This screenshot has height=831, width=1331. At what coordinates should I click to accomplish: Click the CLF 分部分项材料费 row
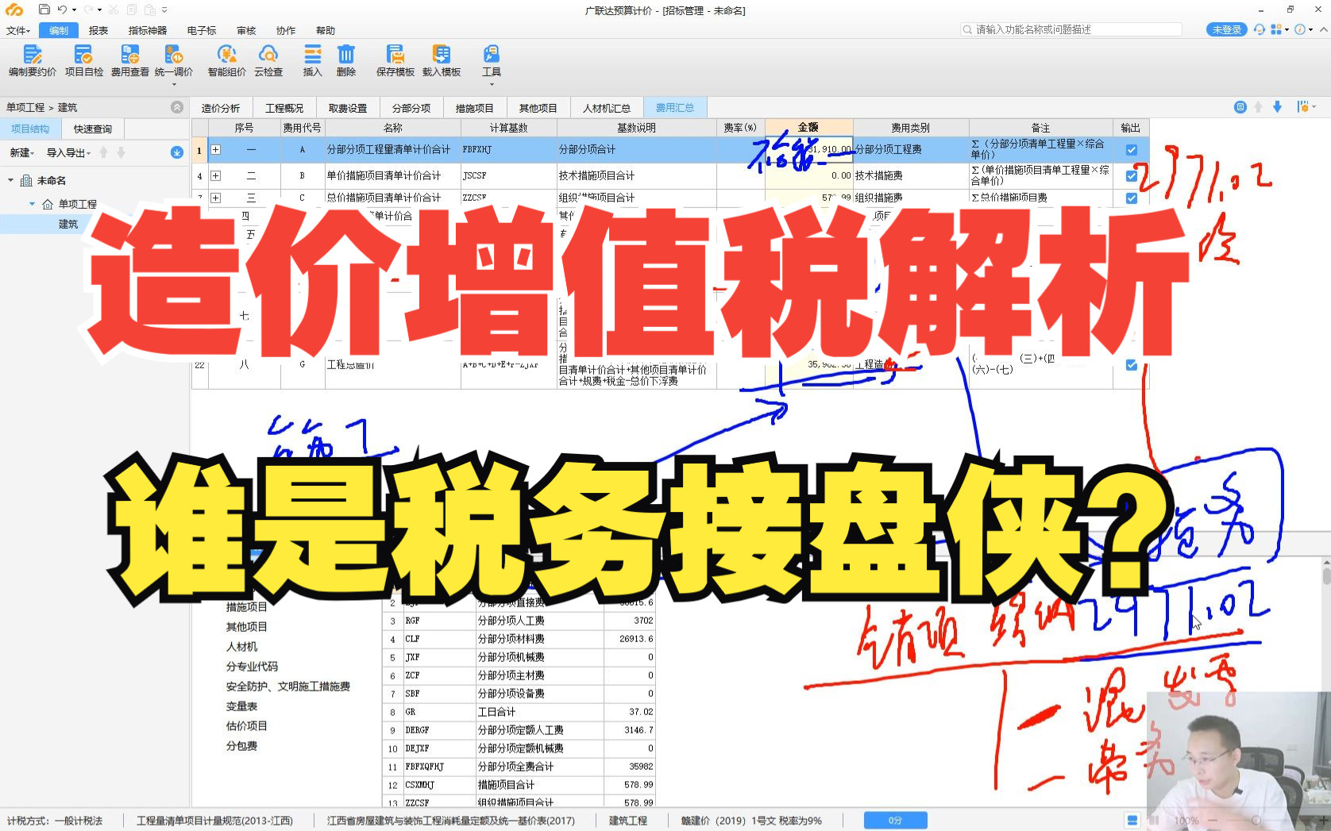click(x=519, y=639)
